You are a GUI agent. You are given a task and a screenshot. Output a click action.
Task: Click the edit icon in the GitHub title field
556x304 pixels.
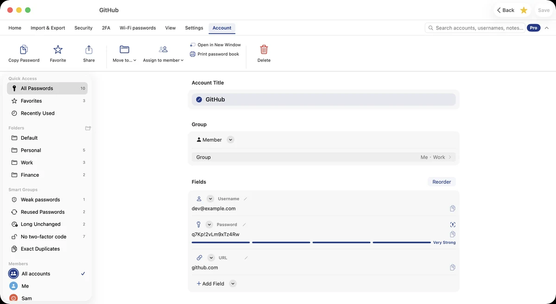pos(199,99)
